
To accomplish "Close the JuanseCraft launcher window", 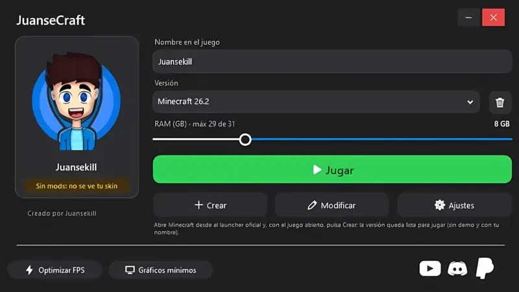I will pos(494,17).
